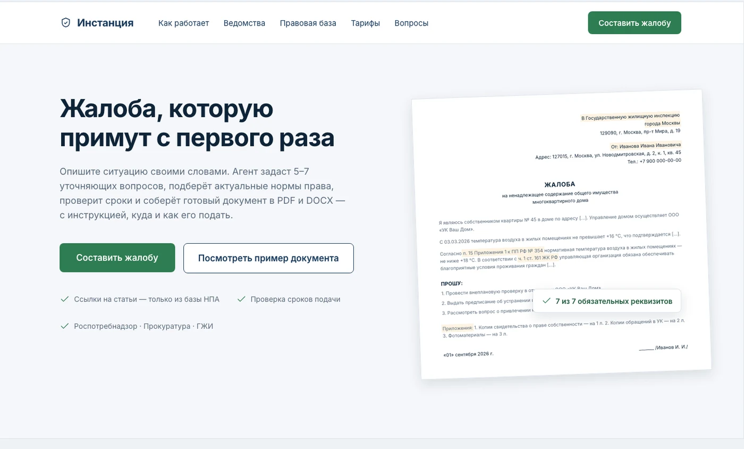Select «Тарифы» in the top navigation

click(x=366, y=23)
